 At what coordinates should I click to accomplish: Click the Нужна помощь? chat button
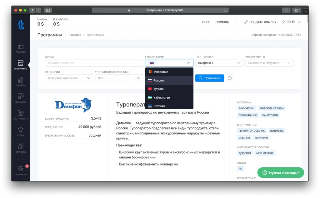click(281, 172)
